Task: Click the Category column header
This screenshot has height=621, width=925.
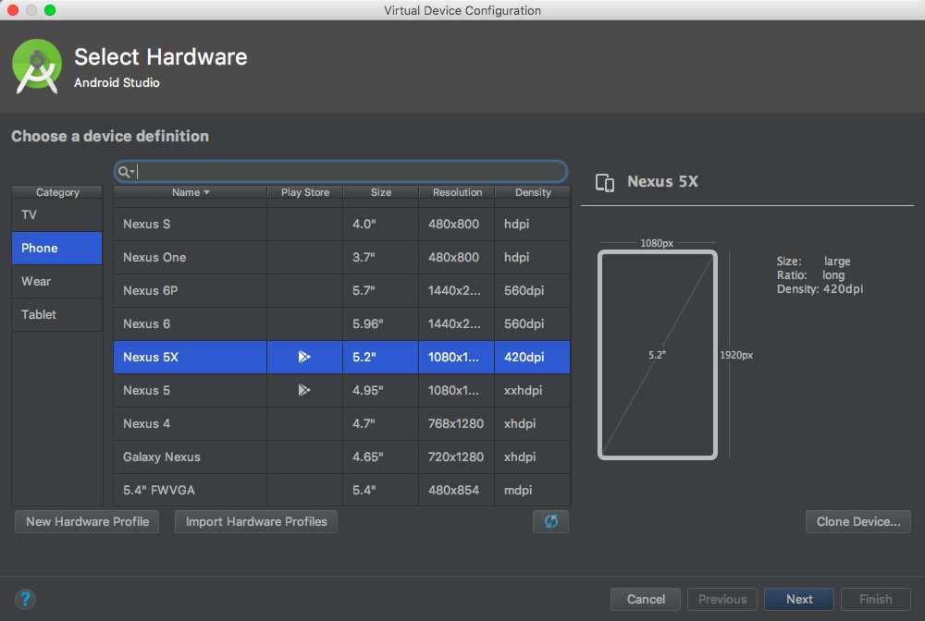Action: pyautogui.click(x=57, y=192)
